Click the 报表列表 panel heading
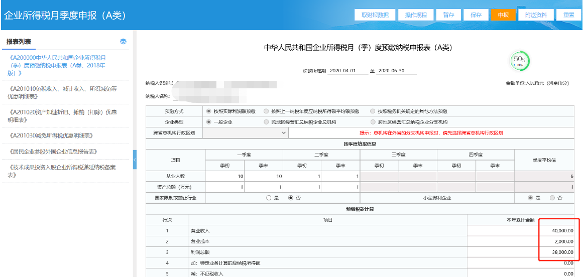Image resolution: width=583 pixels, height=279 pixels. coord(19,42)
